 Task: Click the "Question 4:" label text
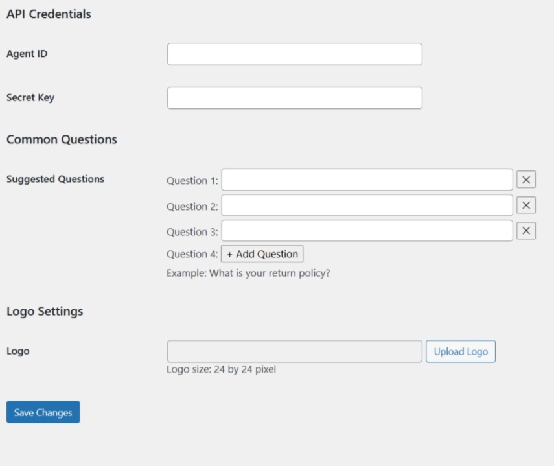coord(192,254)
